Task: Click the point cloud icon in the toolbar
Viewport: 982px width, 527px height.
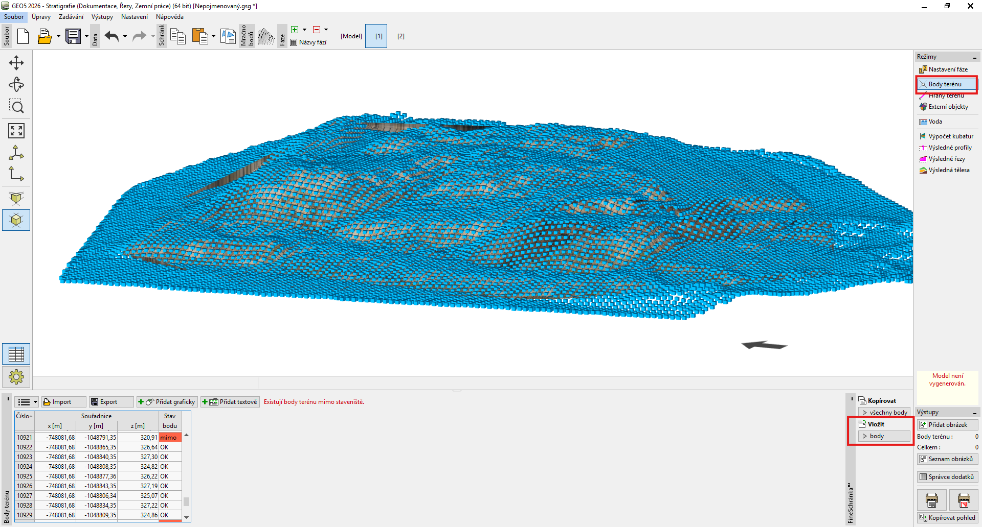Action: (x=266, y=36)
